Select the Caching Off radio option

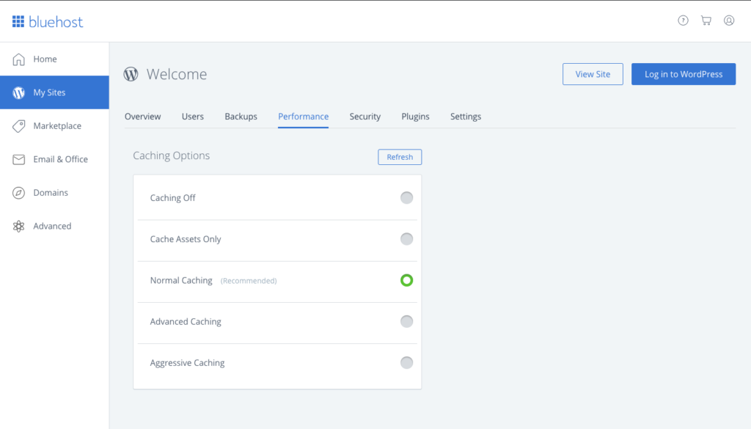click(406, 198)
